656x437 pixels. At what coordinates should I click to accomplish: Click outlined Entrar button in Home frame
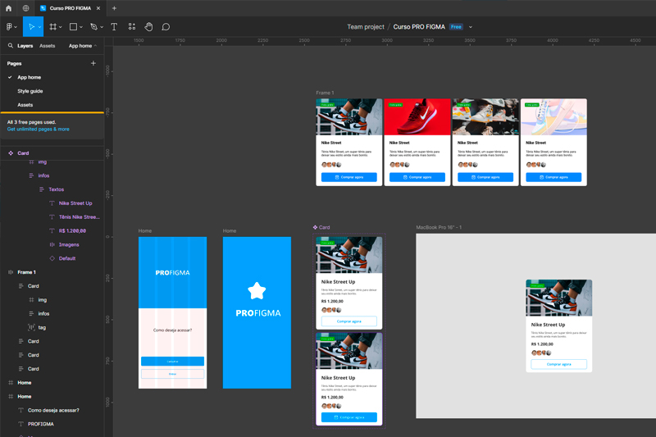tap(172, 374)
